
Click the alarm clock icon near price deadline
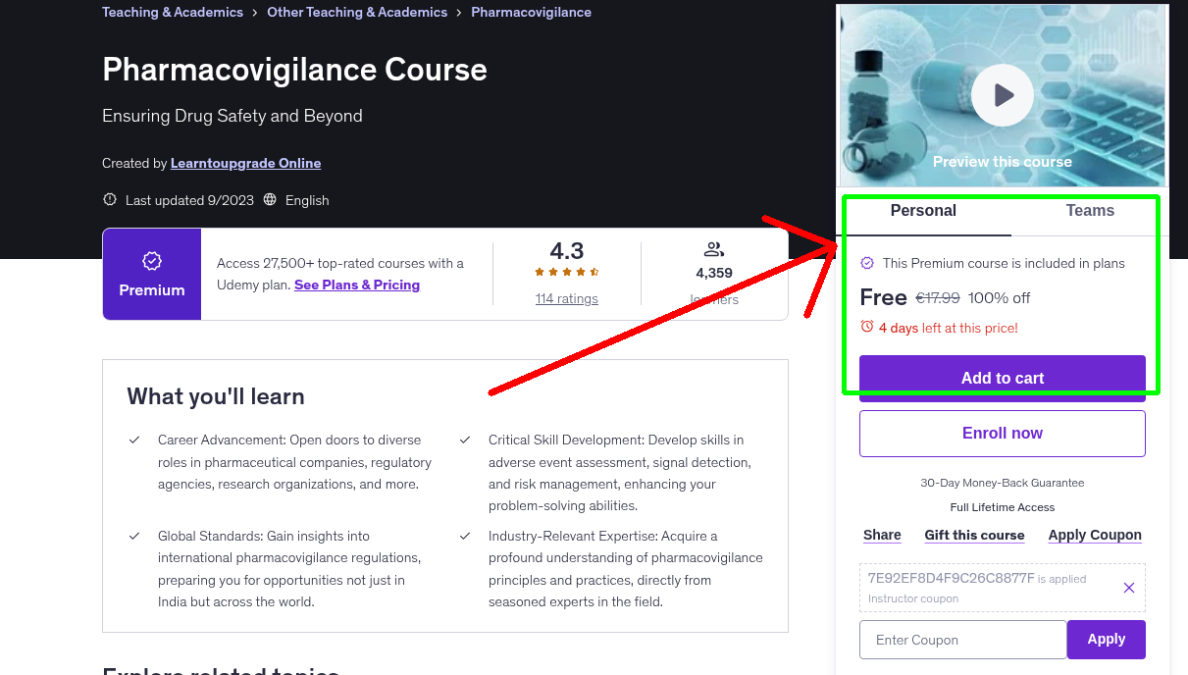coord(867,329)
